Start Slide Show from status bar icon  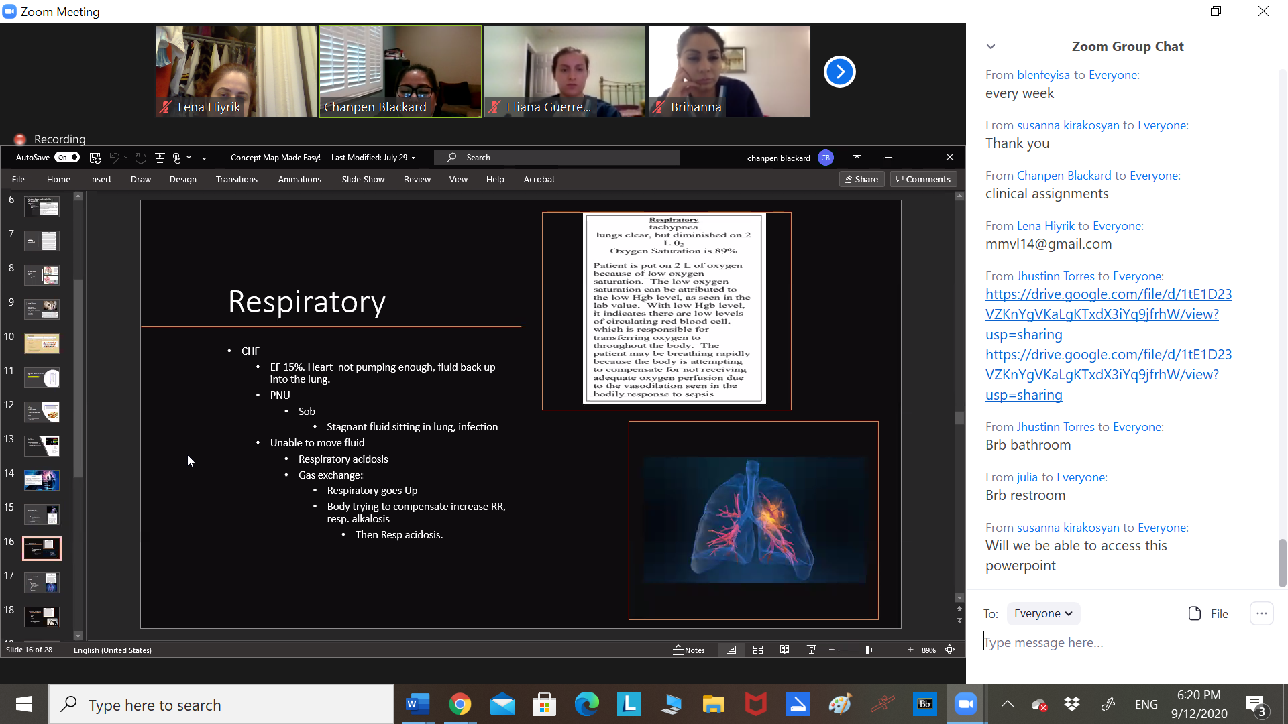[811, 650]
